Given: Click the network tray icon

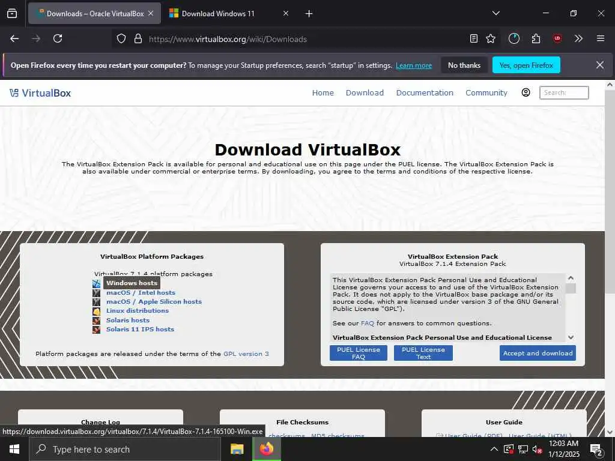Looking at the screenshot, I should coord(523,449).
